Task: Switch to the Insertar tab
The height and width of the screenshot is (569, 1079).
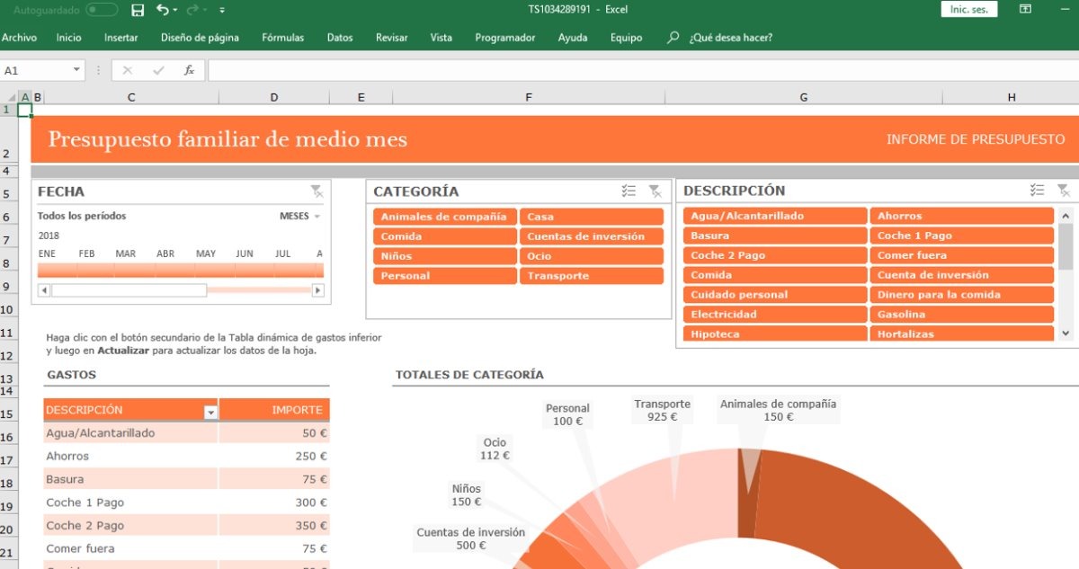Action: point(120,38)
